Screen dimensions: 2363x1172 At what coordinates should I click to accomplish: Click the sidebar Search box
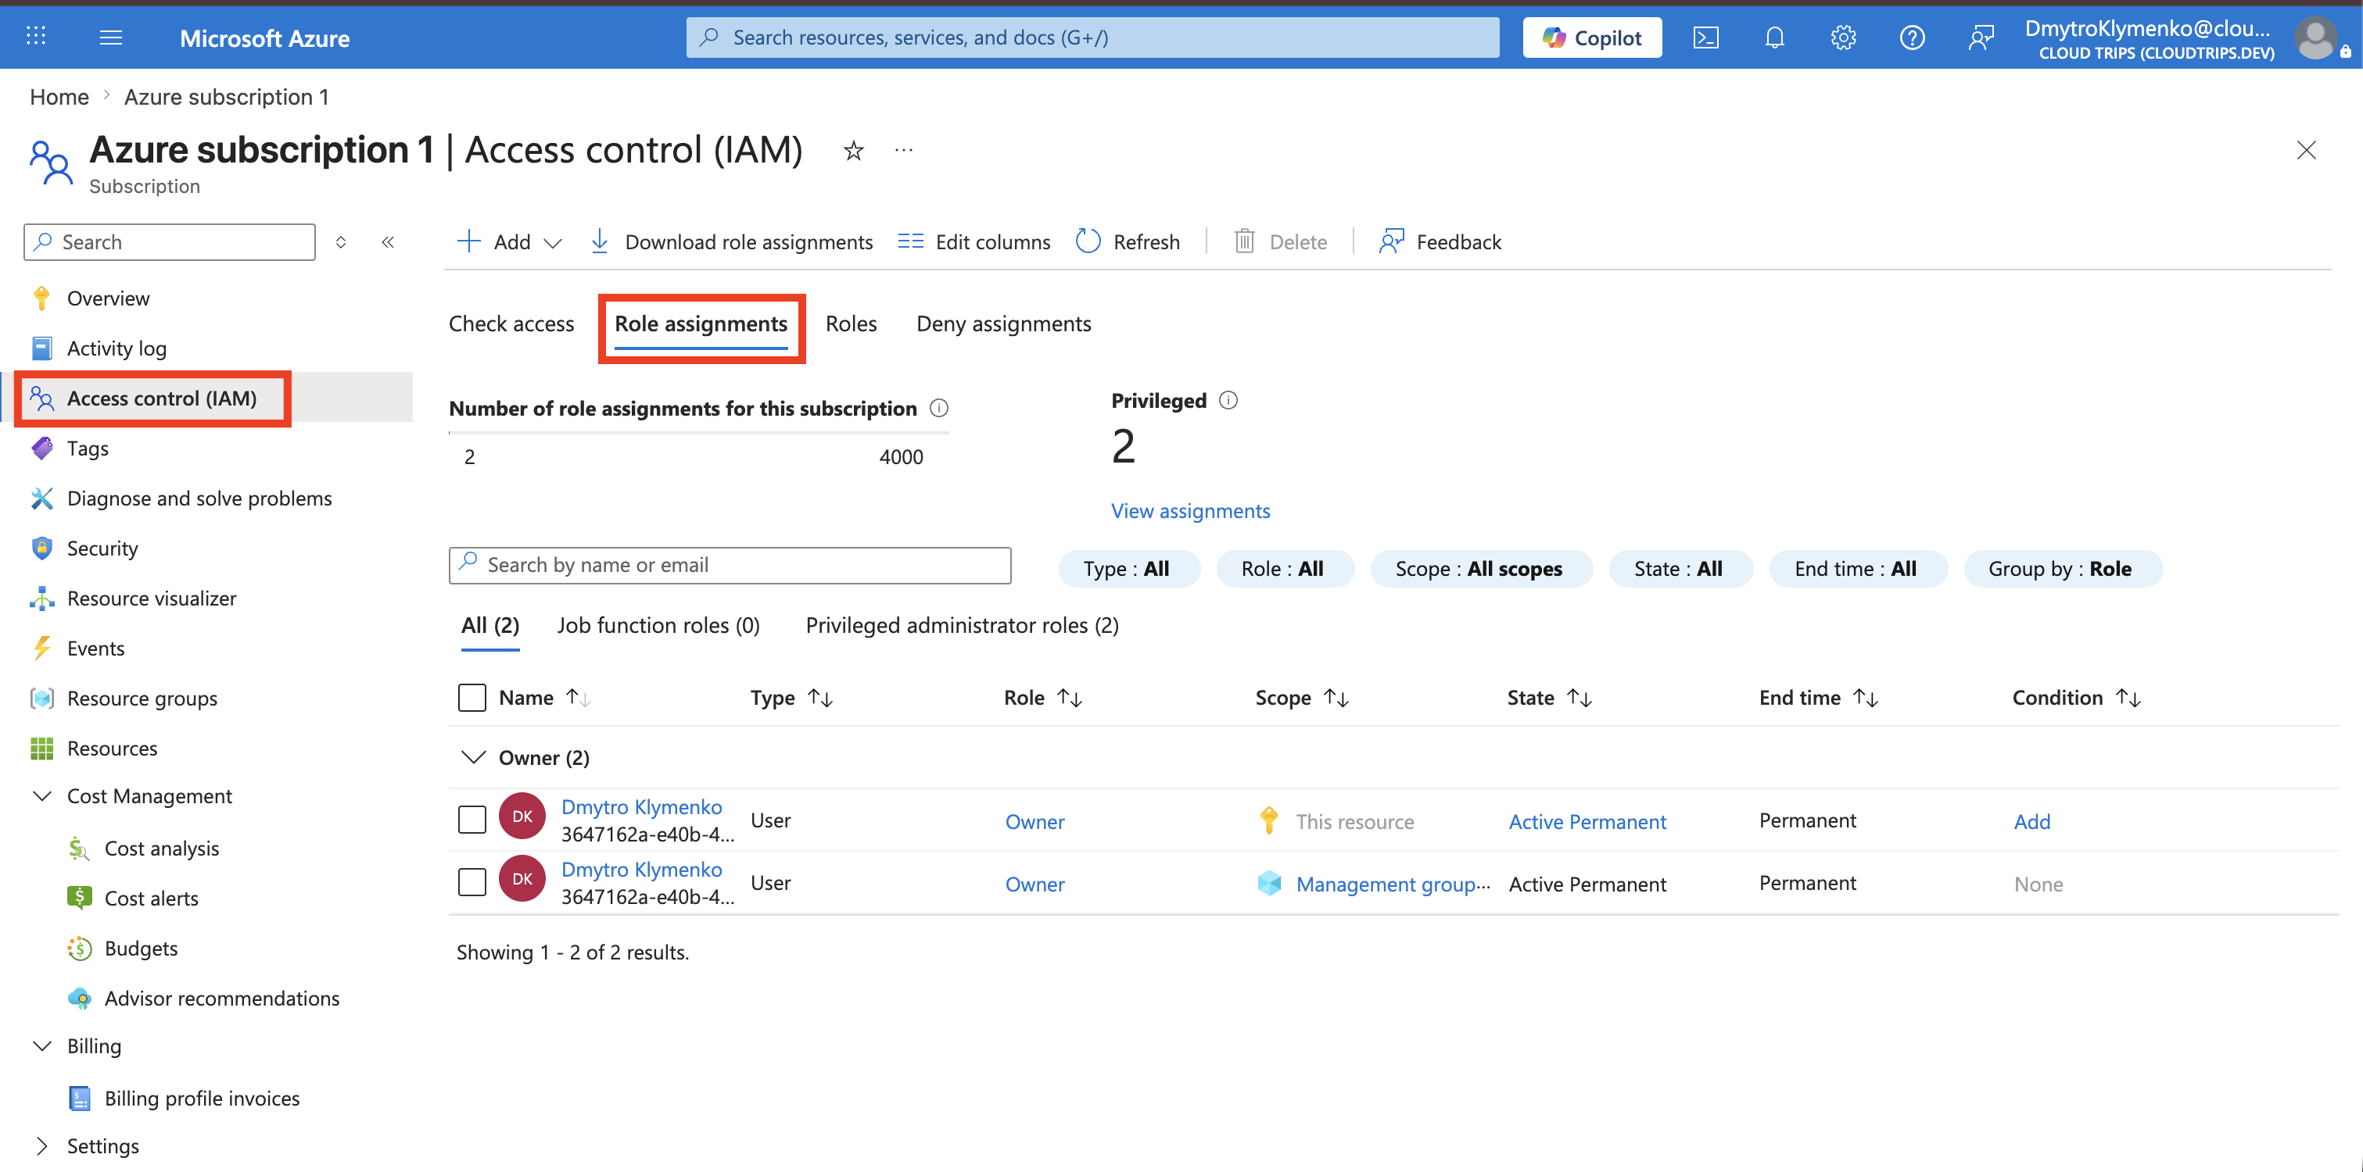170,242
